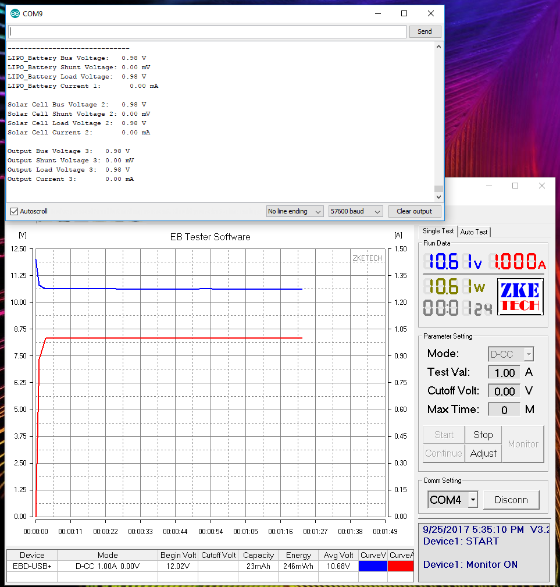Click the ZKE TECH logo
Image resolution: width=560 pixels, height=587 pixels.
520,297
